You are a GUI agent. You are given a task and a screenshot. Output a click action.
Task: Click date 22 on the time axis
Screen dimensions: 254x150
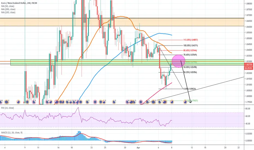click(x=238, y=148)
